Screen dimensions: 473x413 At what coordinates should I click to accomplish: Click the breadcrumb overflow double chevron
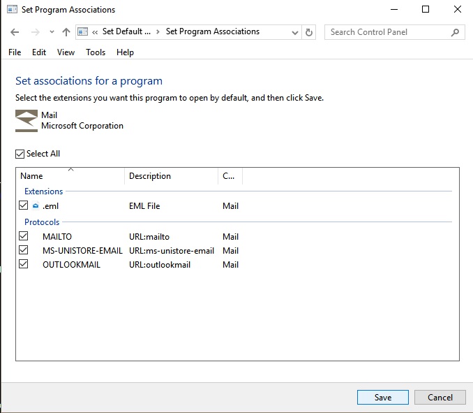pos(95,32)
